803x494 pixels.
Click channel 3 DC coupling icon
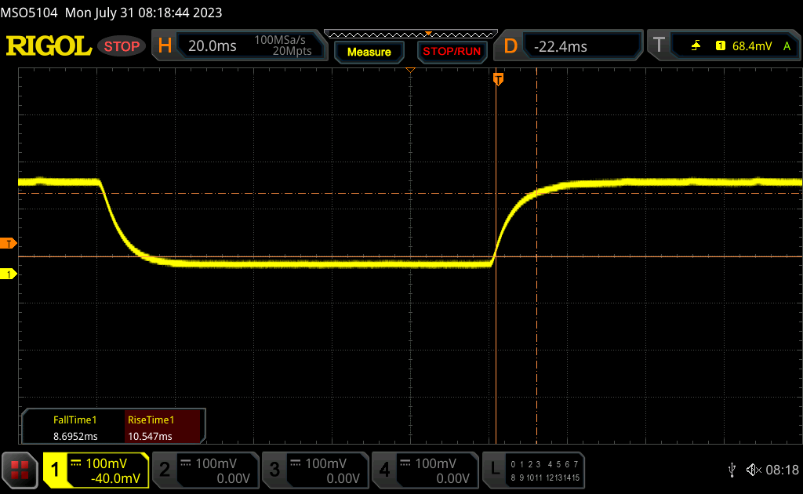click(x=296, y=463)
